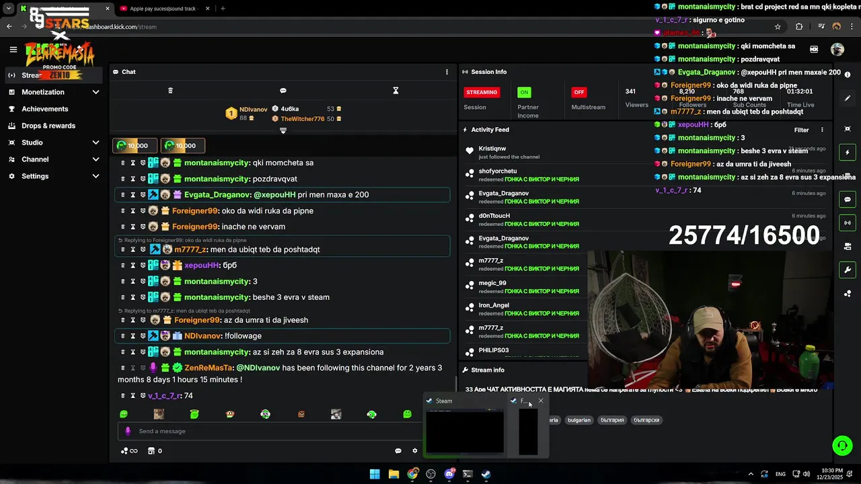Viewport: 861px width, 484px height.
Task: Delete the message 'qki momcheta sa'
Action: click(122, 163)
